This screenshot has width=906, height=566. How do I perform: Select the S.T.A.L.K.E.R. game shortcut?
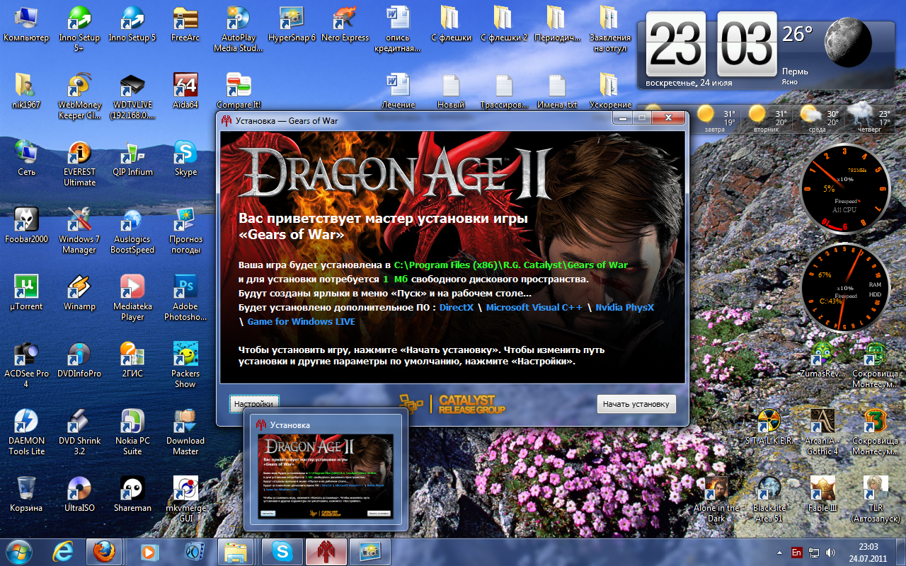(769, 427)
